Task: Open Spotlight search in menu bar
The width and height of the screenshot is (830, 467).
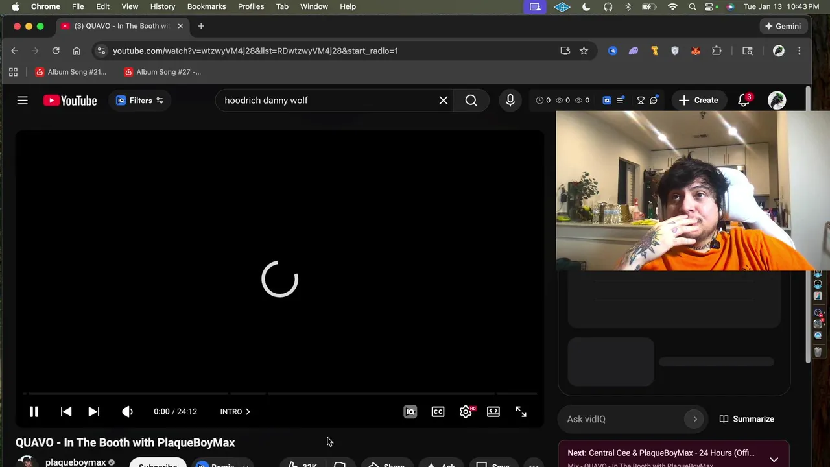Action: click(693, 6)
